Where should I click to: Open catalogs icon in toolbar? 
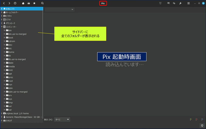(x=29, y=3)
